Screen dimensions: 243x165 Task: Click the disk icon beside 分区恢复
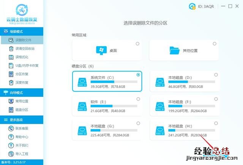pos(11,74)
